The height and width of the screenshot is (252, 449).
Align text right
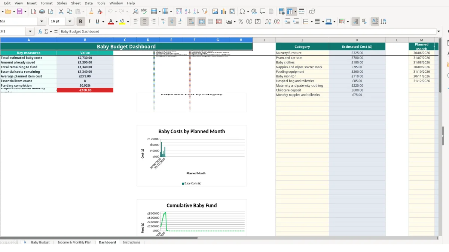153,22
